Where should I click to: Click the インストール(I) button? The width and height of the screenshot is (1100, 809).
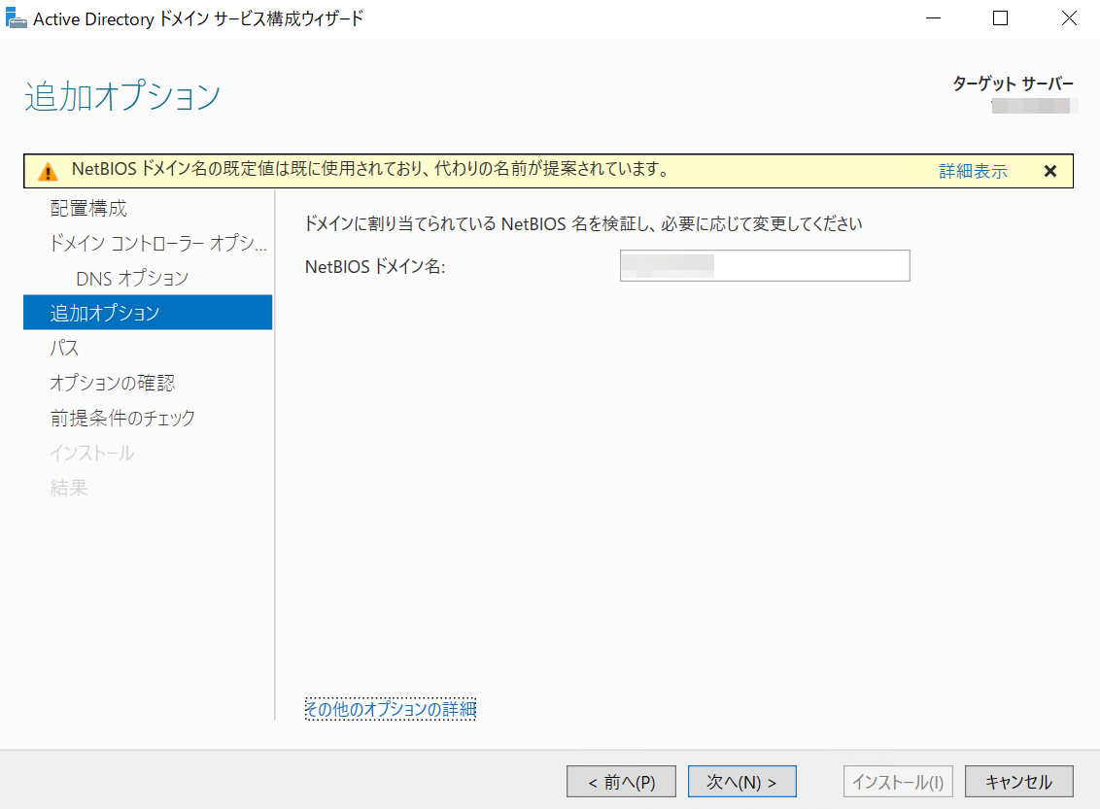pos(897,782)
